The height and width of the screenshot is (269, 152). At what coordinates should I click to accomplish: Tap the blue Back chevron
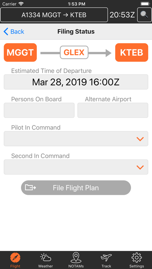[x=6, y=32]
